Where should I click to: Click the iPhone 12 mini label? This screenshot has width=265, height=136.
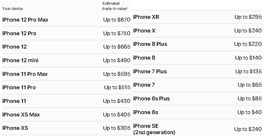pos(20,60)
